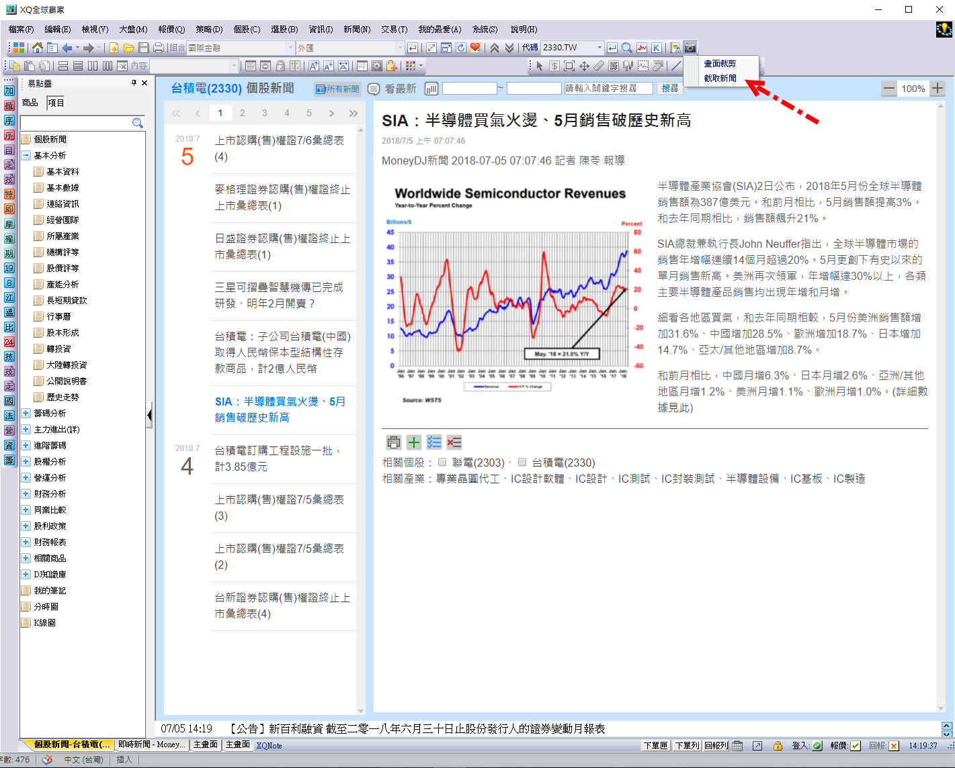Click the red trend chart icon
The height and width of the screenshot is (768, 955).
[x=642, y=48]
